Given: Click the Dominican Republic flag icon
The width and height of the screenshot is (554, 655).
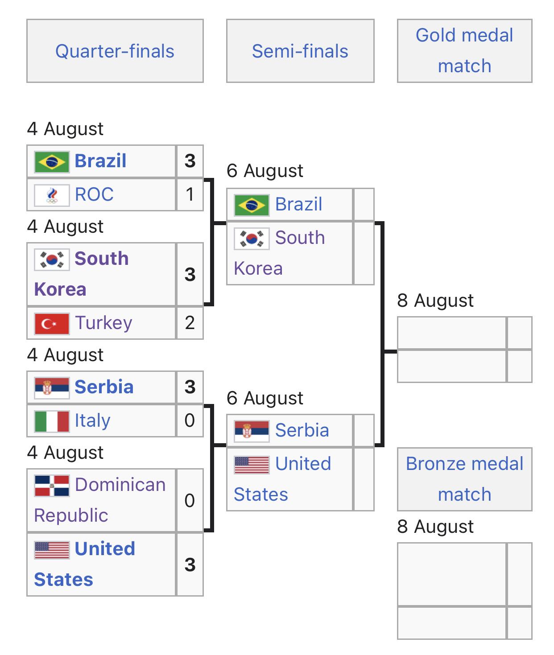Looking at the screenshot, I should click(x=52, y=486).
